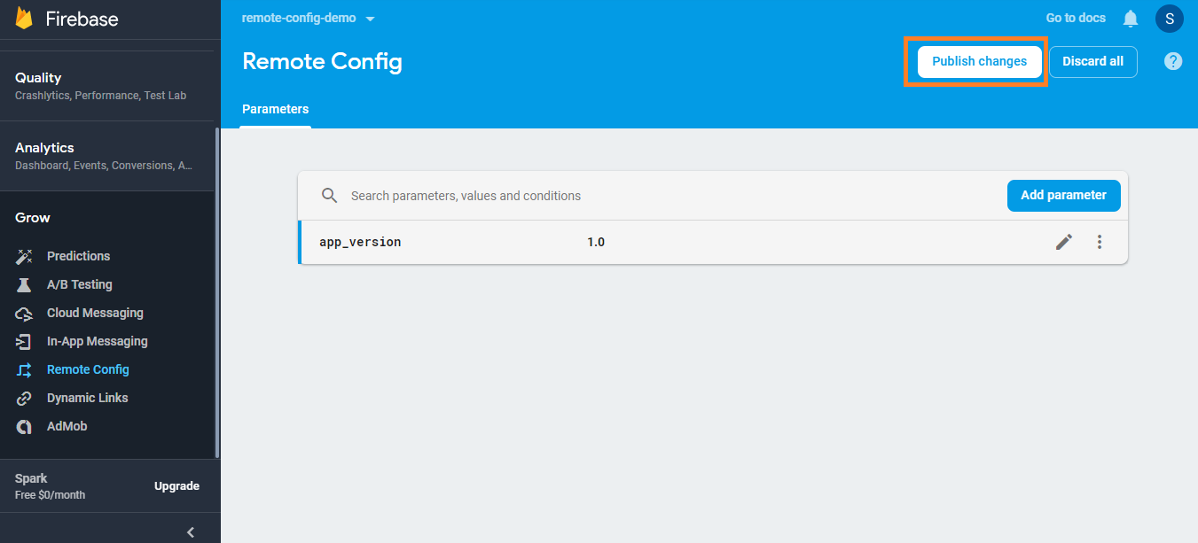Publish changes to Remote Config
This screenshot has height=543, width=1198.
[978, 61]
